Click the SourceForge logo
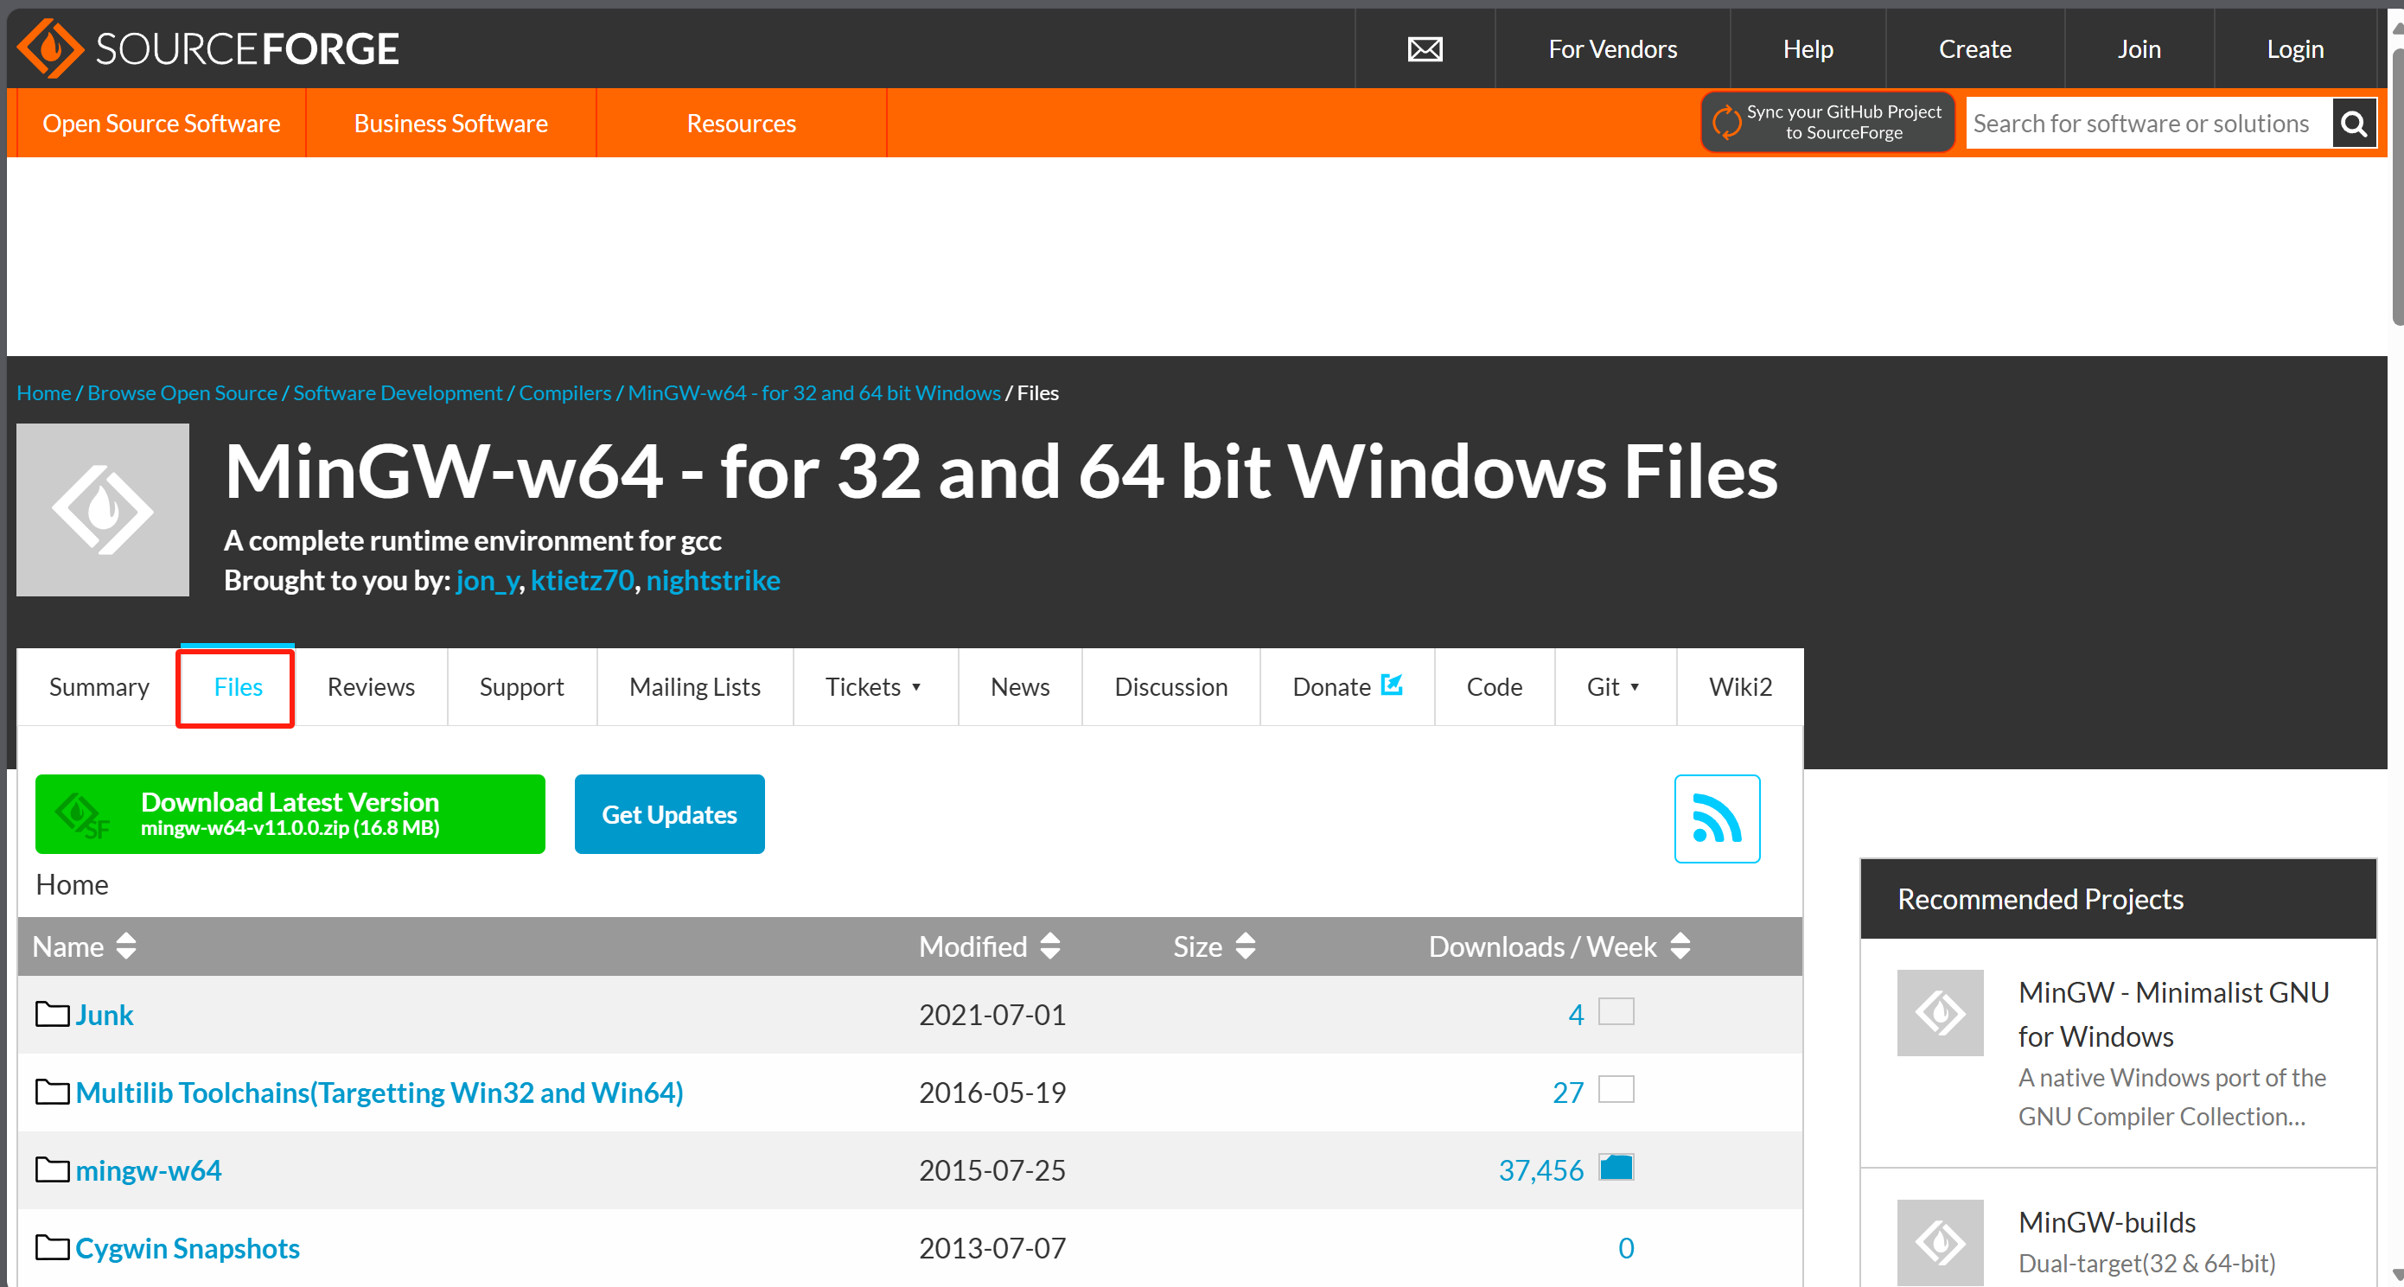The image size is (2404, 1287). pyautogui.click(x=208, y=48)
